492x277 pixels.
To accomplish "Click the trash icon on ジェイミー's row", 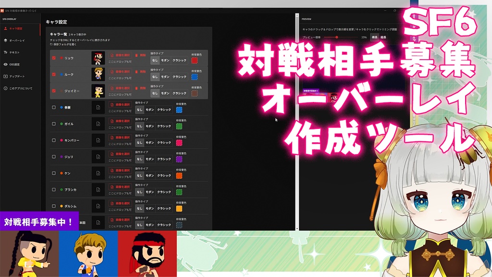I will 136,88.
